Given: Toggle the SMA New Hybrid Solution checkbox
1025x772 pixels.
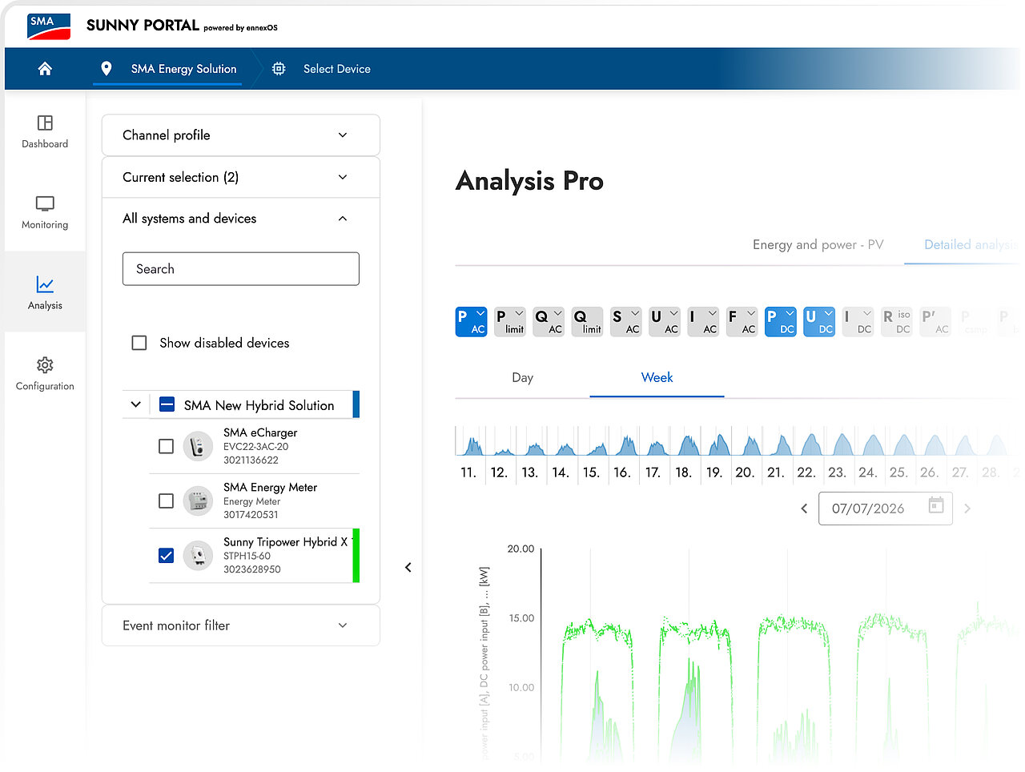Looking at the screenshot, I should [x=167, y=404].
